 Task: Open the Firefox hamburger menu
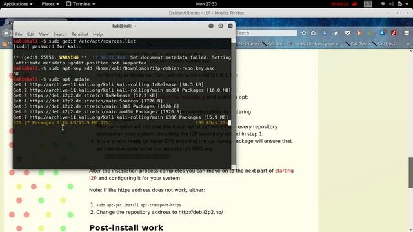pos(407,33)
